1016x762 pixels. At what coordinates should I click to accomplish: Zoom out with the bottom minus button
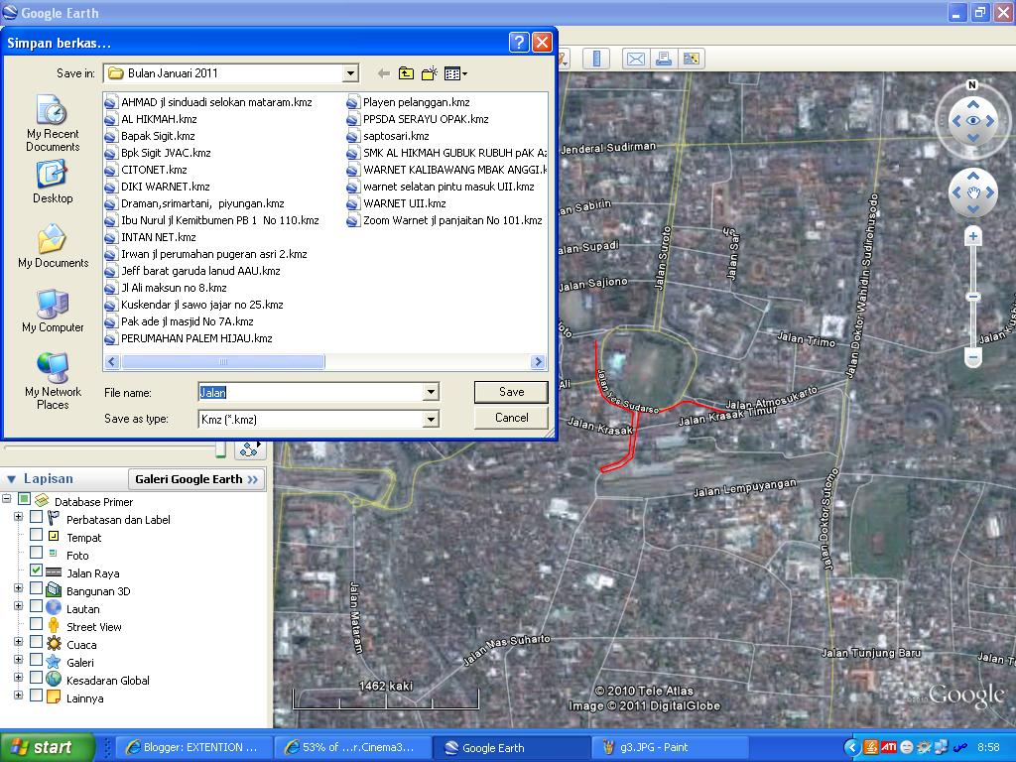tap(972, 357)
